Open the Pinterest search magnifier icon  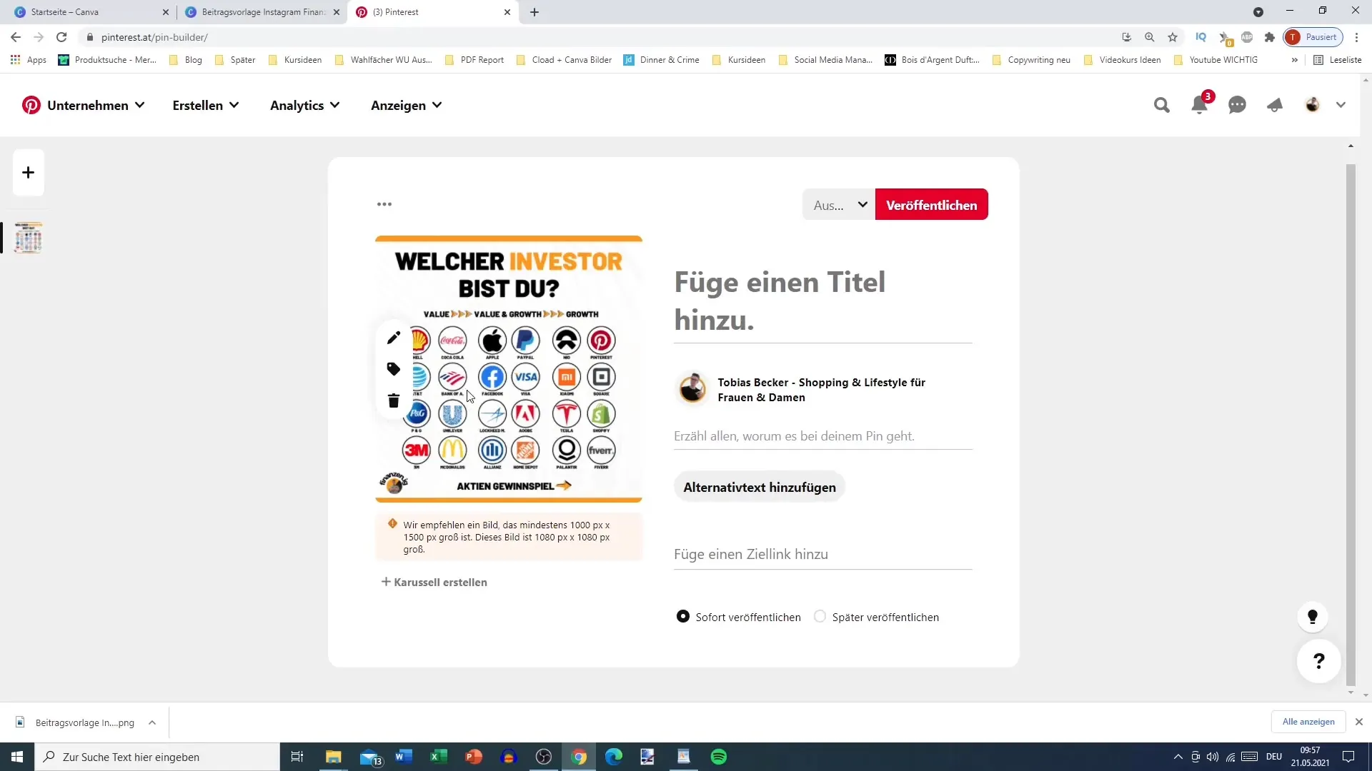pos(1162,106)
